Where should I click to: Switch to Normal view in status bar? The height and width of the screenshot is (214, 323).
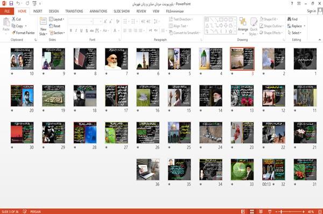(x=243, y=211)
